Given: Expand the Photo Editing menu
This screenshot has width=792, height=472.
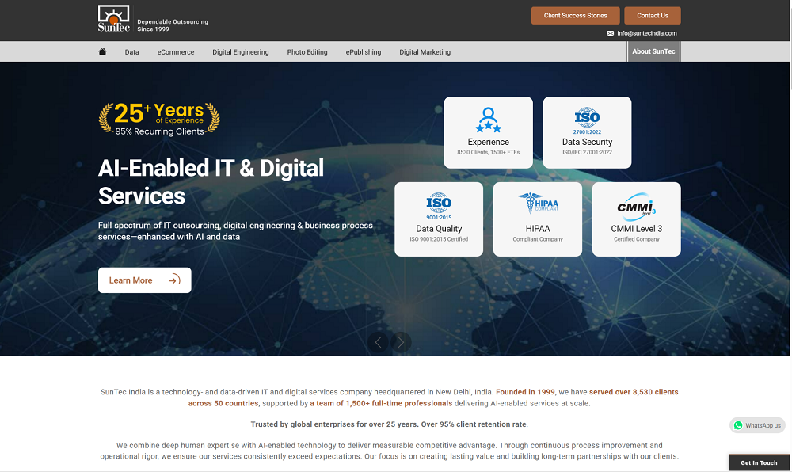Looking at the screenshot, I should tap(307, 52).
